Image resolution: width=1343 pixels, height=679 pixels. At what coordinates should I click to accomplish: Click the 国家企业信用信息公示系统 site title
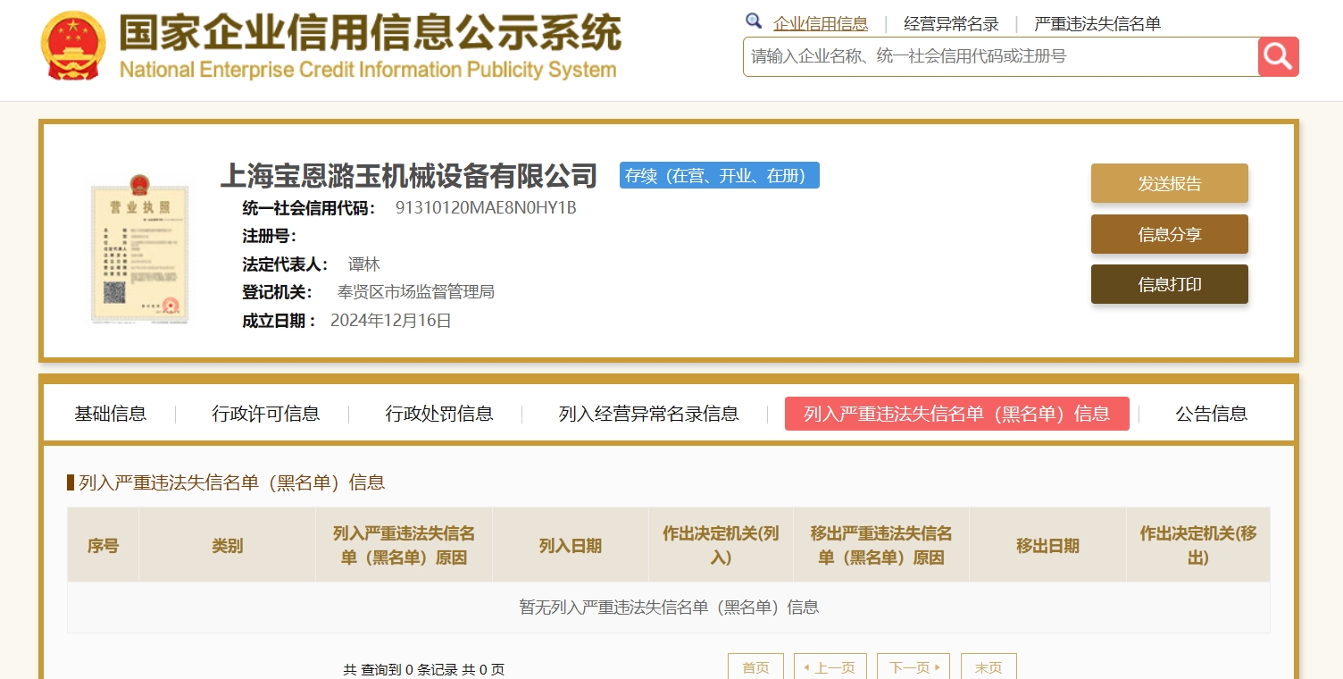click(x=370, y=33)
